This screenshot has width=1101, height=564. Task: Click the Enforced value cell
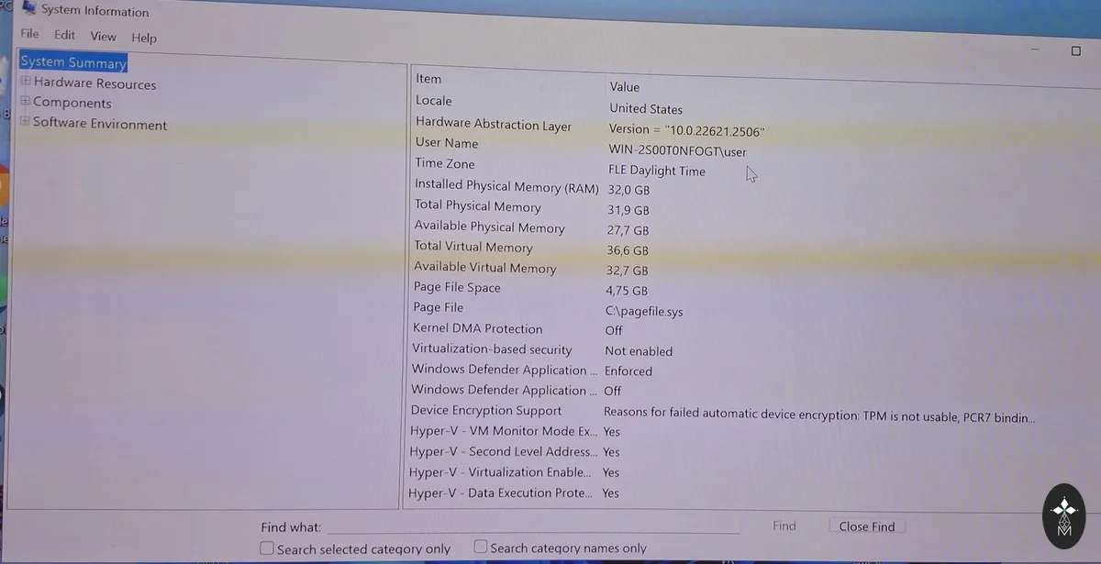coord(628,370)
